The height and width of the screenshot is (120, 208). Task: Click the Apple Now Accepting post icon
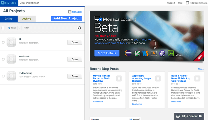coord(158,78)
